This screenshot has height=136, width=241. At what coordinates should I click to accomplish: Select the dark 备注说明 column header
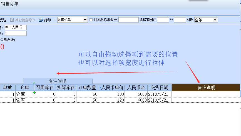click(206, 88)
